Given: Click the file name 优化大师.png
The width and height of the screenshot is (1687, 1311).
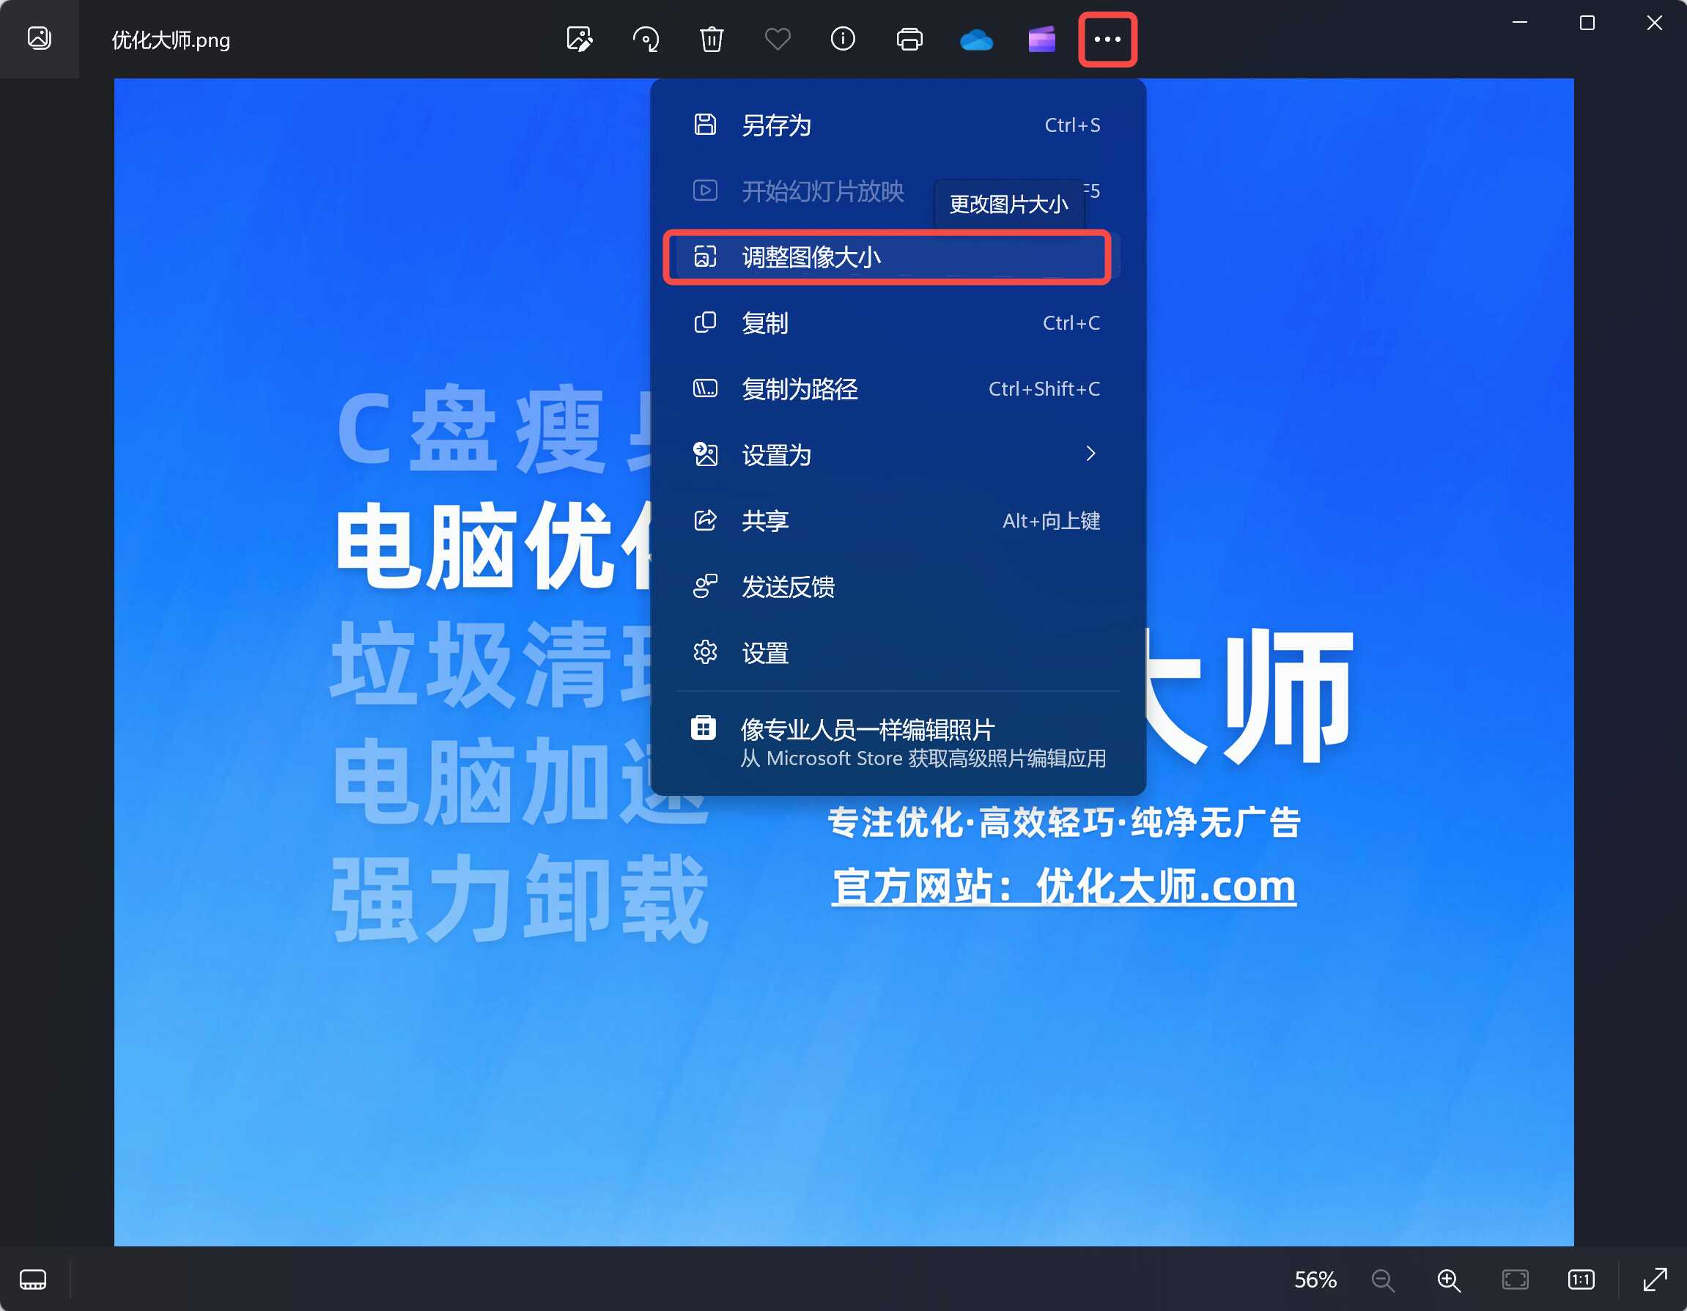Looking at the screenshot, I should (171, 40).
